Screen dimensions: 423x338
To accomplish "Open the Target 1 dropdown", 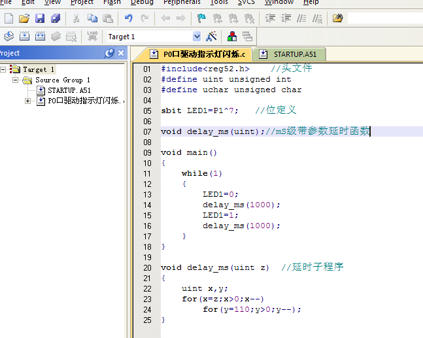I will (197, 37).
